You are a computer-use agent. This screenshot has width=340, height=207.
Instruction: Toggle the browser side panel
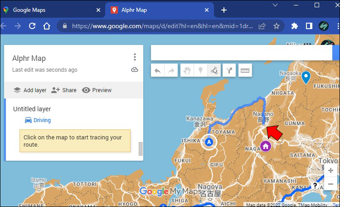pos(309,26)
